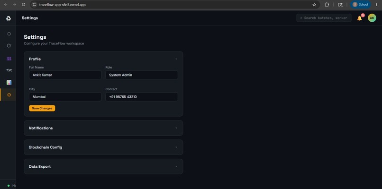
Task: Click the AK user avatar
Action: pos(372,18)
